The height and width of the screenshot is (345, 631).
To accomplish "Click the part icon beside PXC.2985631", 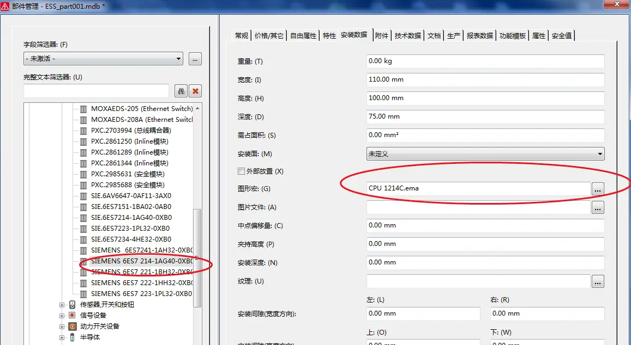I will [x=83, y=174].
